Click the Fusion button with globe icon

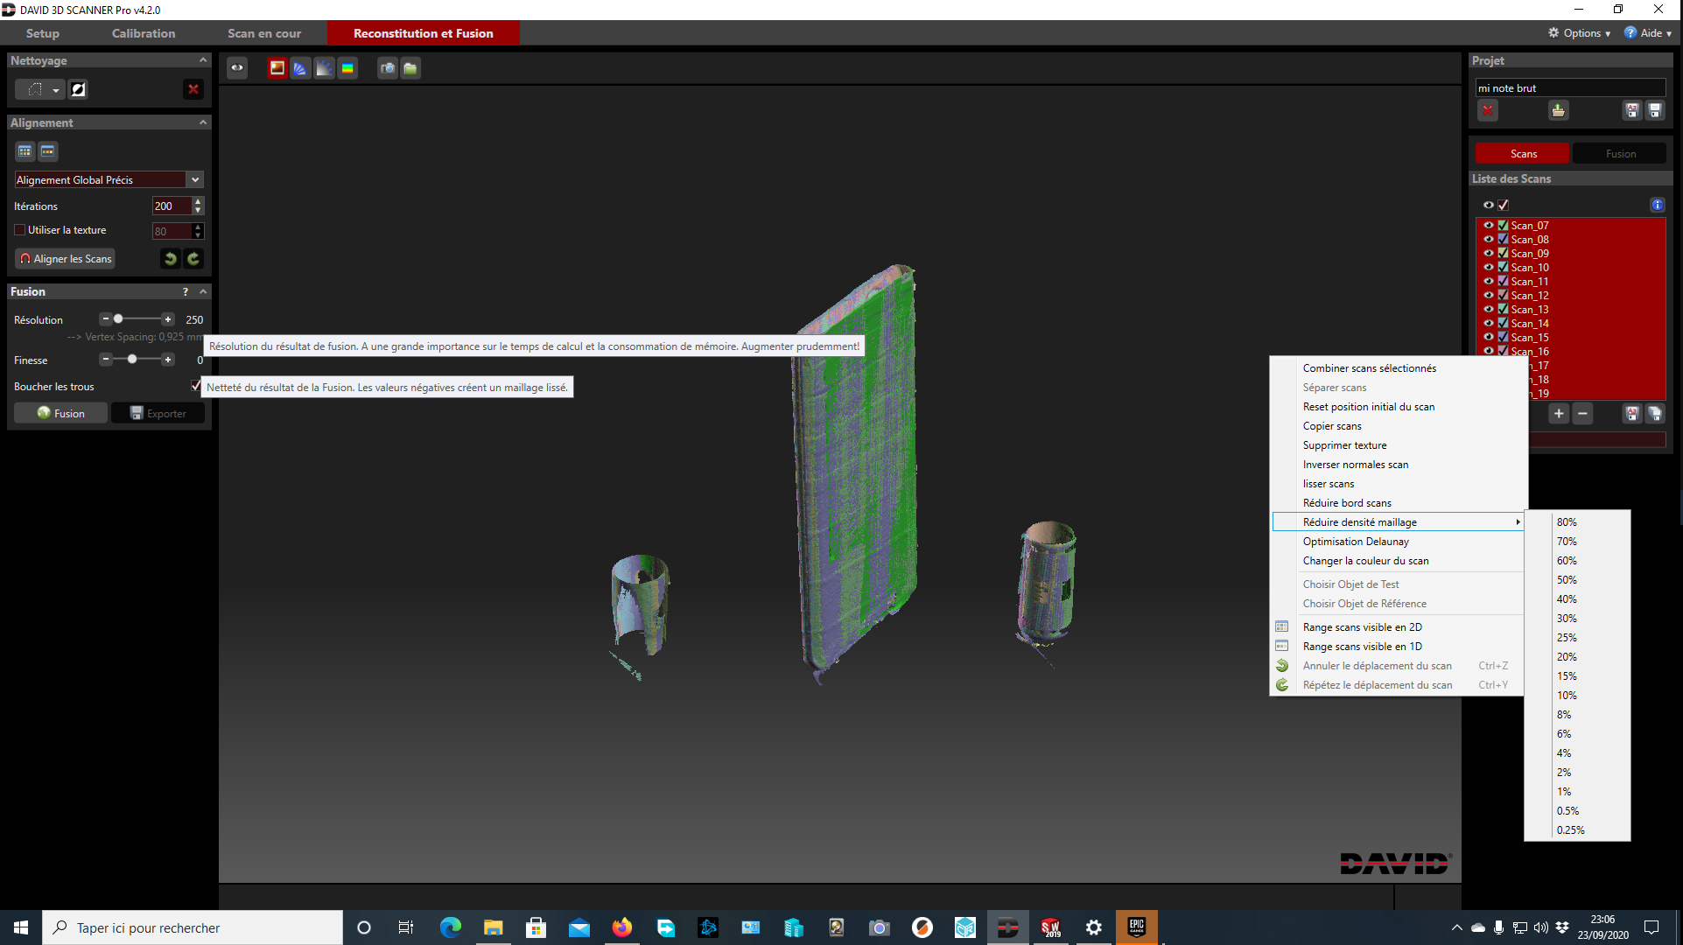[60, 413]
